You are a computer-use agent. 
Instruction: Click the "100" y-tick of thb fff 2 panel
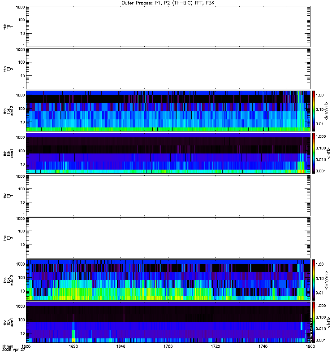[22, 62]
